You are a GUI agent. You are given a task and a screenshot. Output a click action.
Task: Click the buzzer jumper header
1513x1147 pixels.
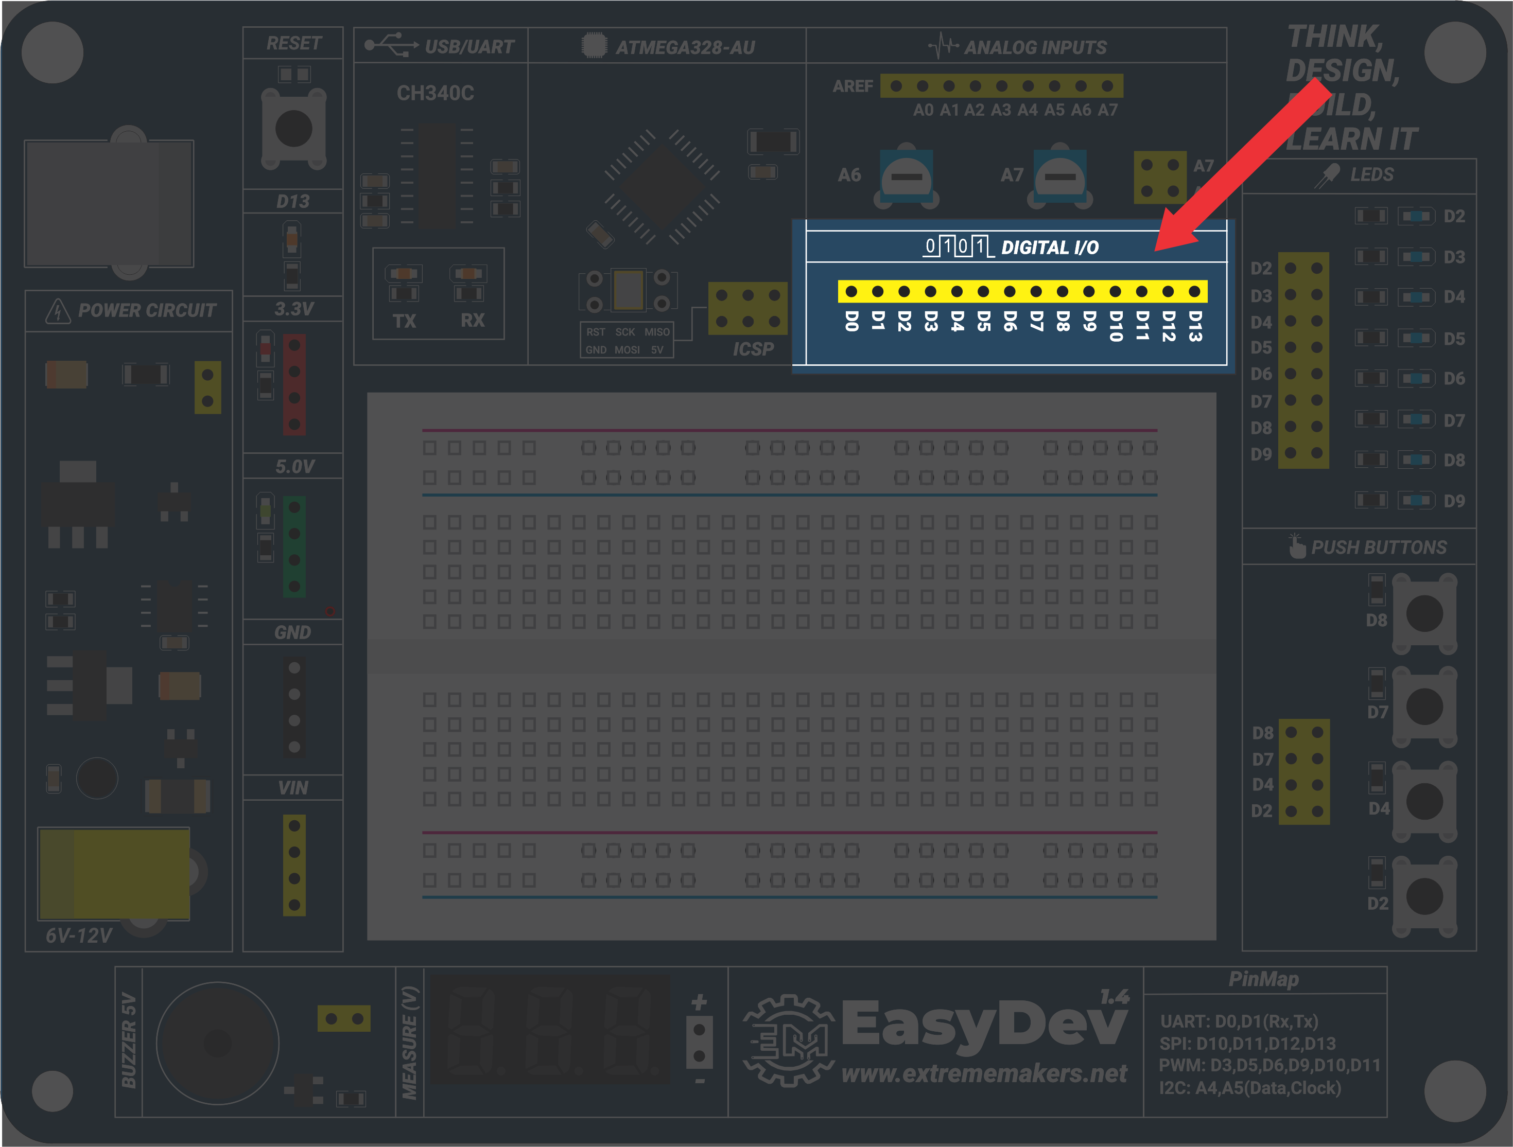pyautogui.click(x=344, y=1018)
